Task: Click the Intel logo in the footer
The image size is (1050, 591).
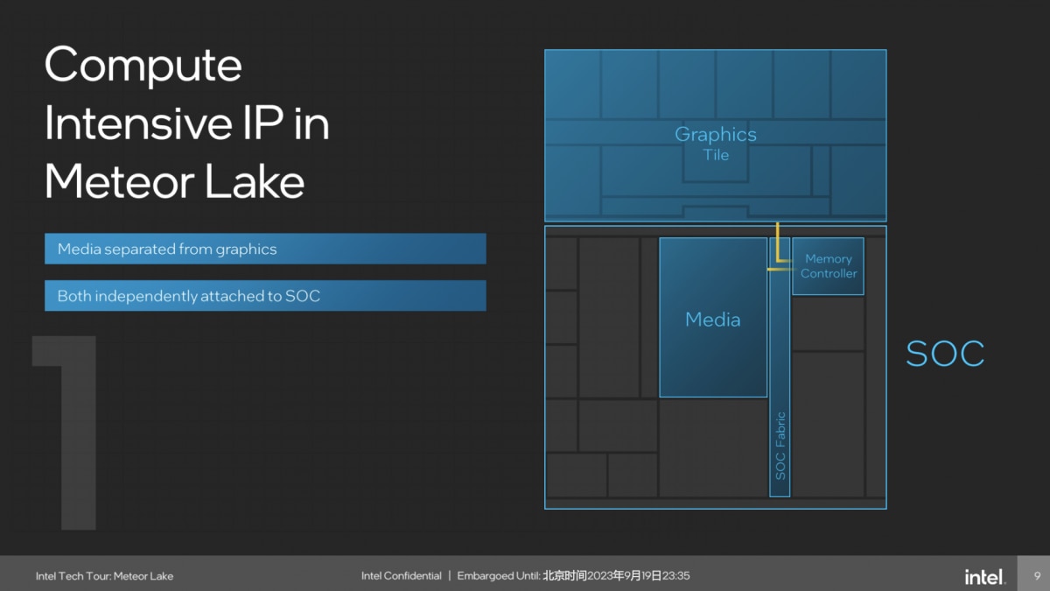Action: 984,576
